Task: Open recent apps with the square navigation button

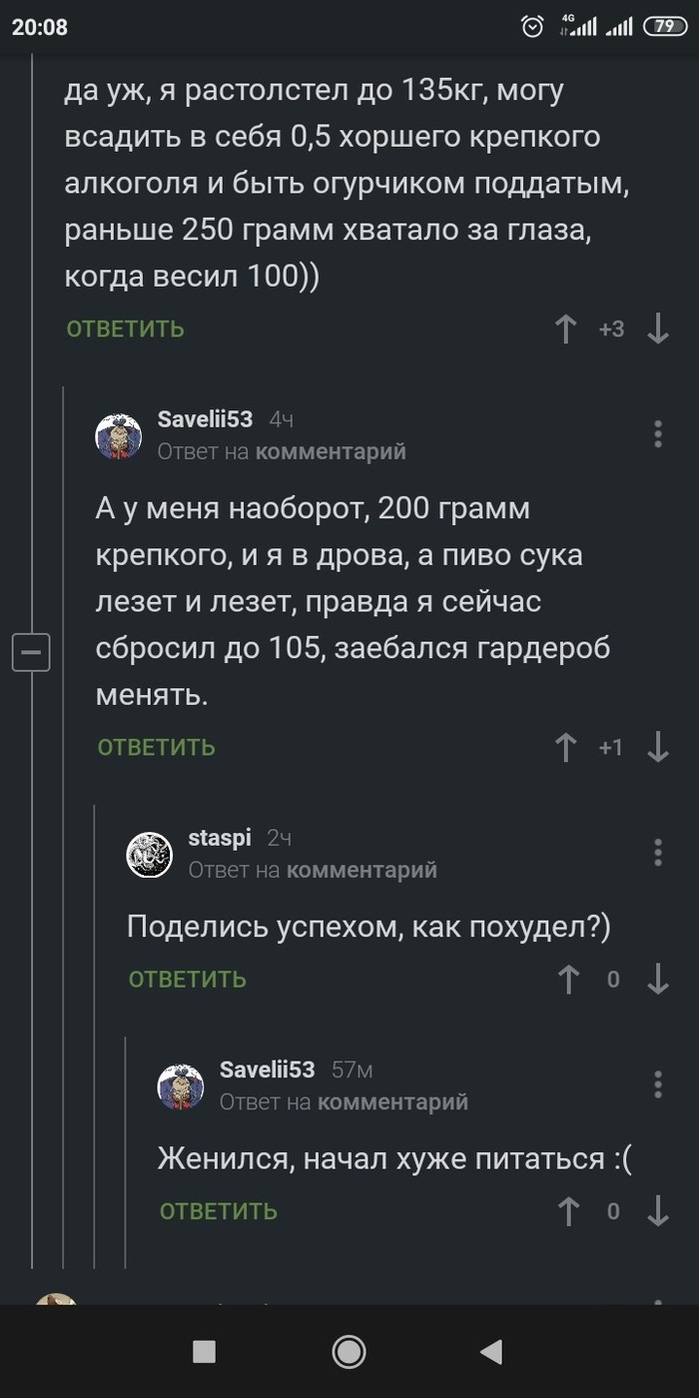Action: [204, 1353]
